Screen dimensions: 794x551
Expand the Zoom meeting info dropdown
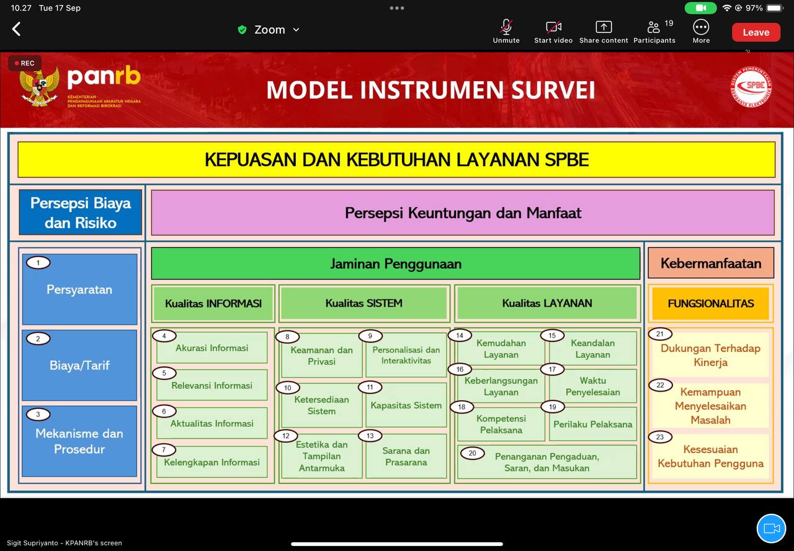point(296,30)
